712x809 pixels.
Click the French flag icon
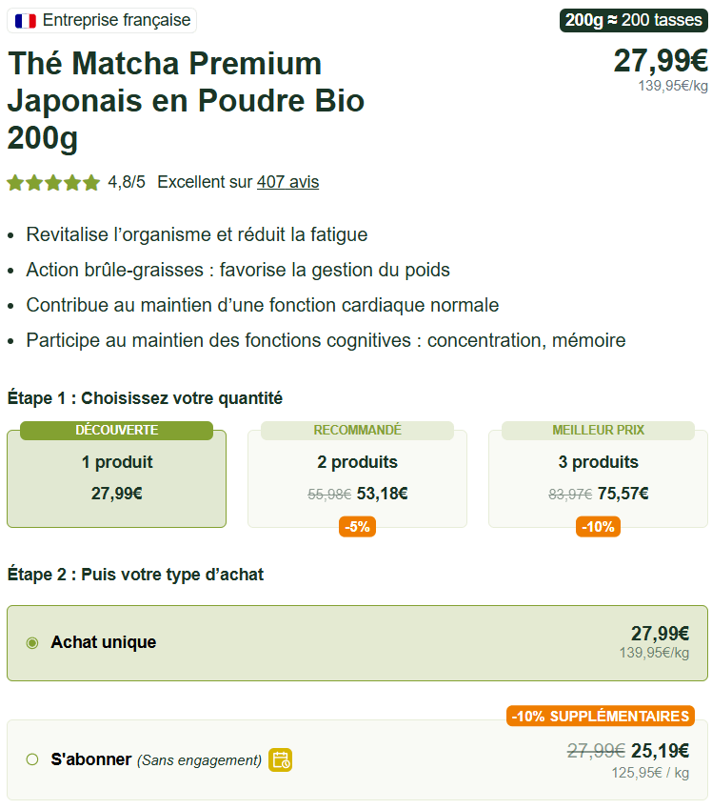[26, 20]
